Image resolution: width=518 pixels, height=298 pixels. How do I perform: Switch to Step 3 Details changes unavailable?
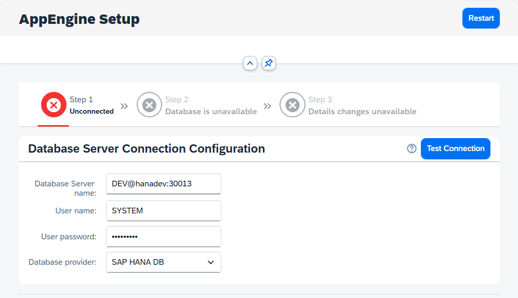362,111
